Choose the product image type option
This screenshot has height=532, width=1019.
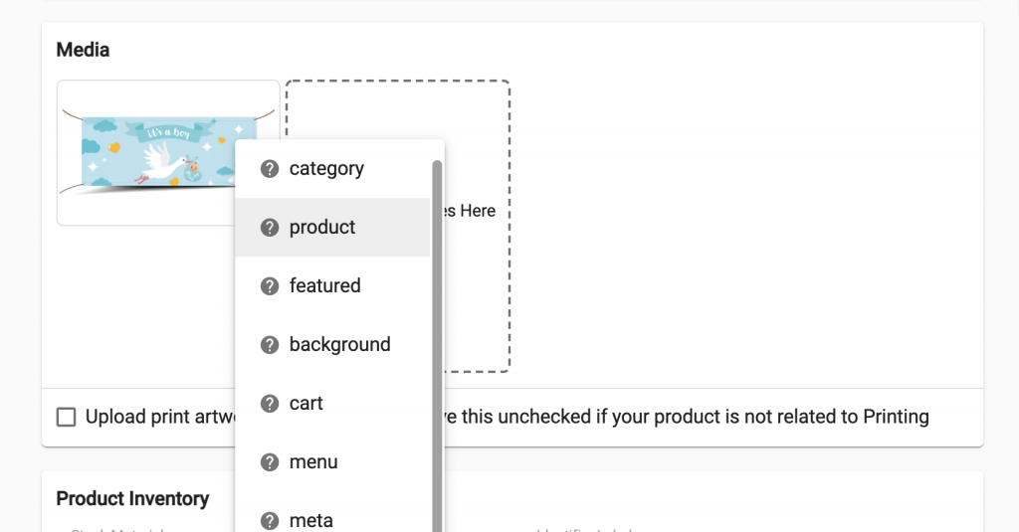pos(332,228)
